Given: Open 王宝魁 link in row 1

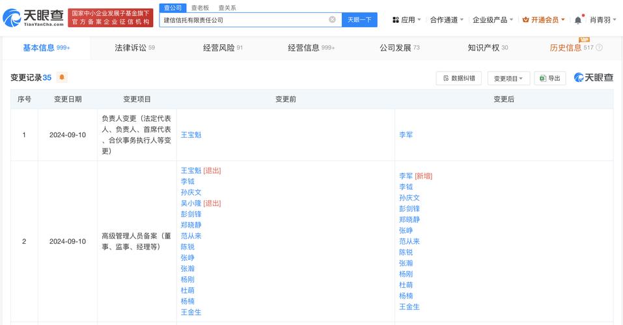Looking at the screenshot, I should coord(191,135).
